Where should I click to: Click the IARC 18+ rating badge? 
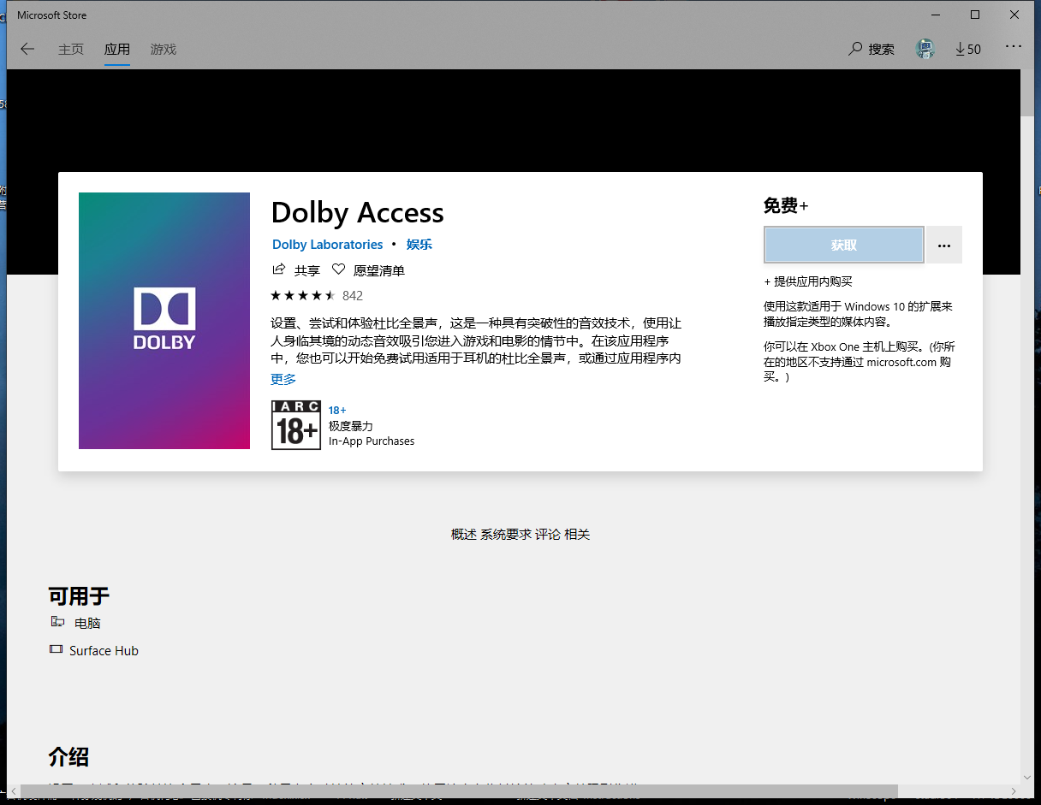tap(296, 425)
